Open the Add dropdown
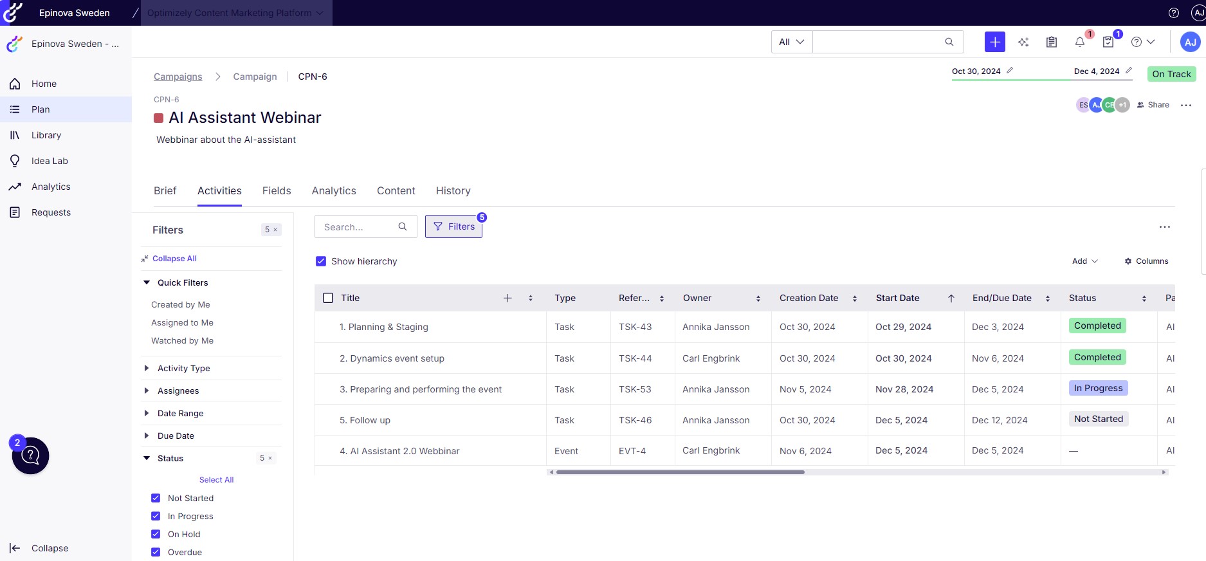The image size is (1206, 561). pos(1085,261)
